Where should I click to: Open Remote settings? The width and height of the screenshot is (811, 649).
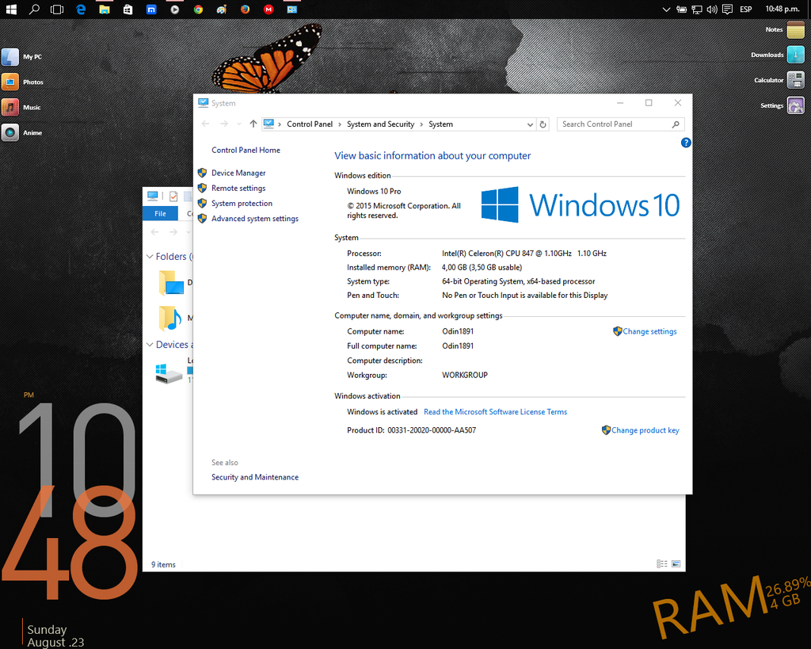tap(238, 189)
